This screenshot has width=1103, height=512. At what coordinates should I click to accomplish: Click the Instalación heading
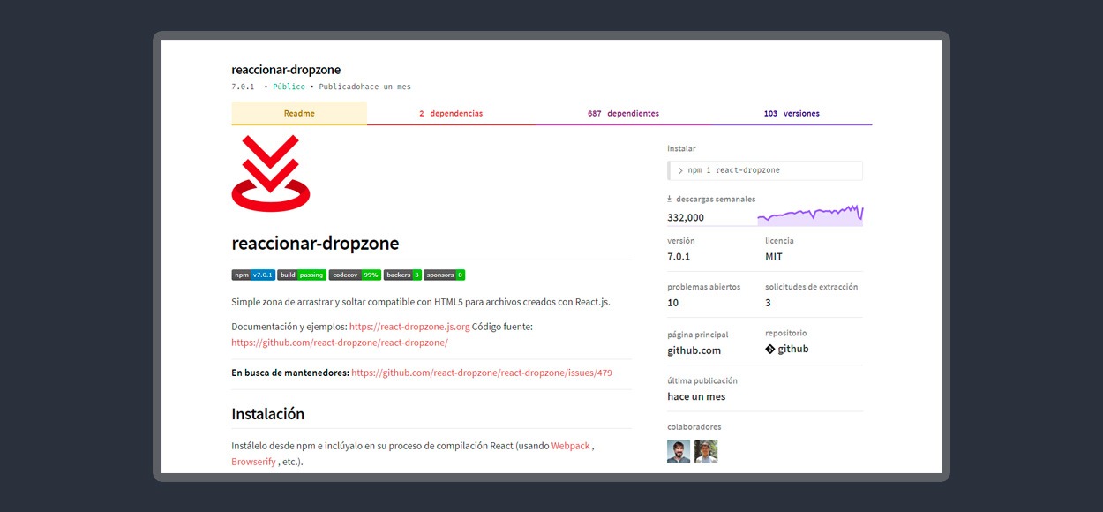(267, 414)
